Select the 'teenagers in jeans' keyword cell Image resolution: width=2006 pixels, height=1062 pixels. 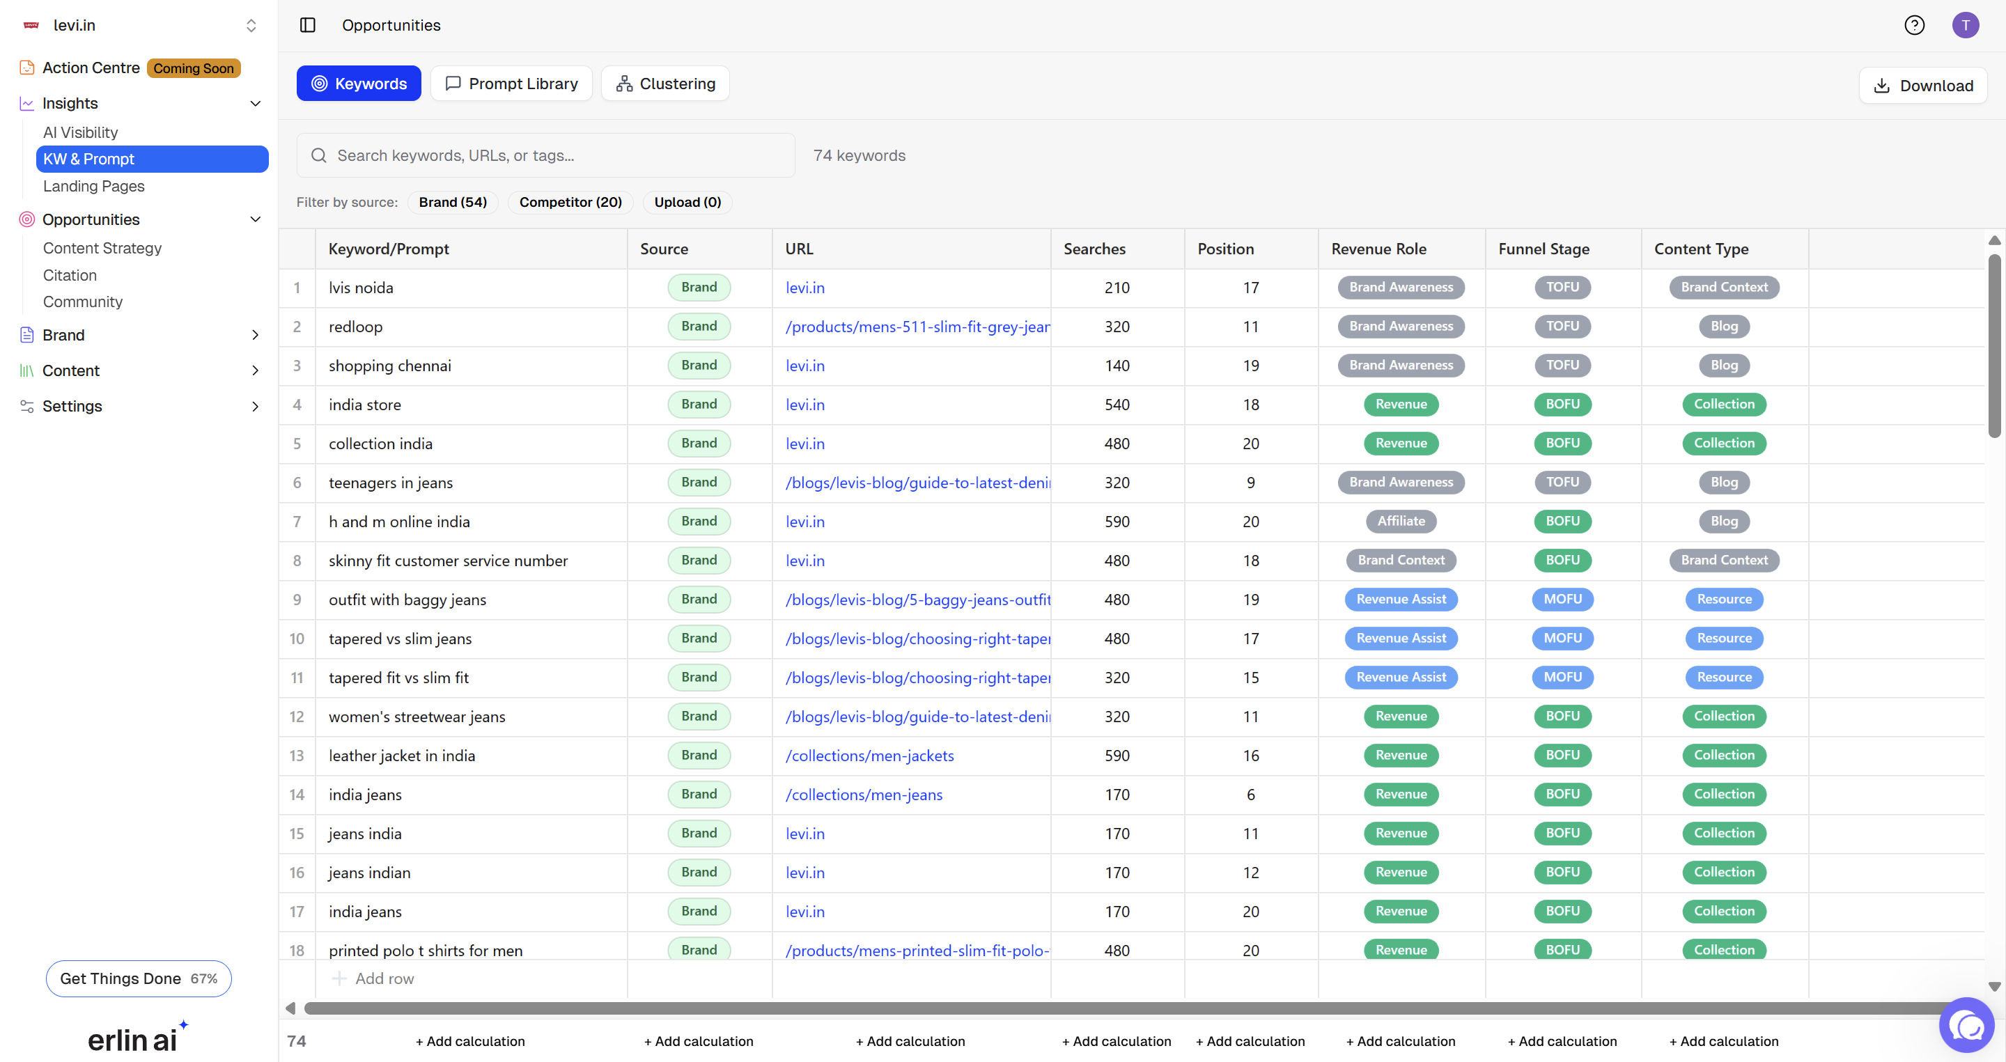click(x=471, y=483)
